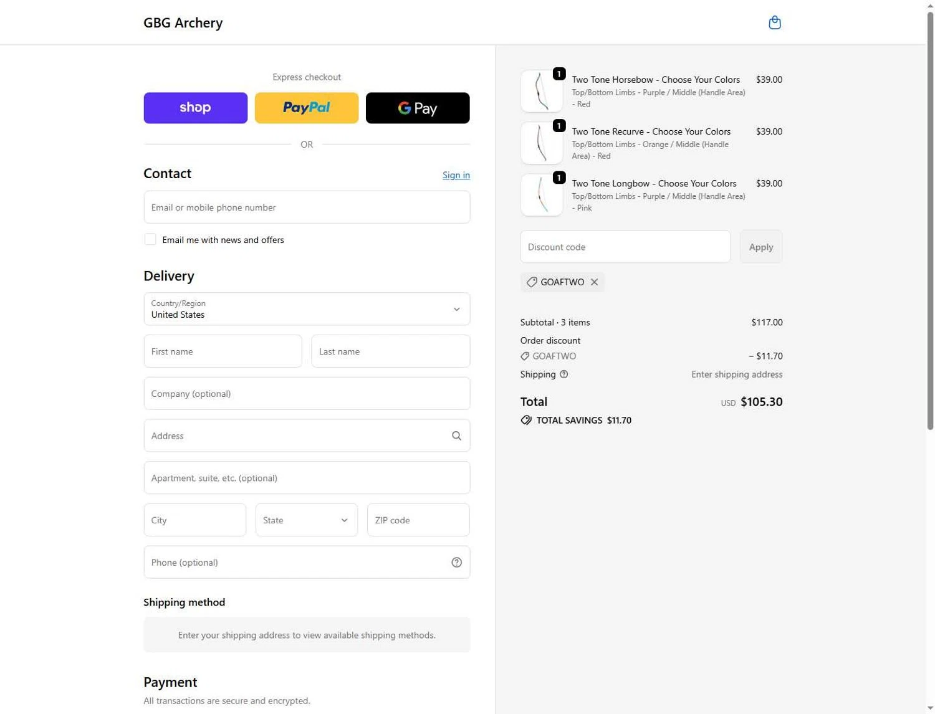Click the 'Two Tone Horsebow - Choose Your Colors' title
The image size is (935, 714).
(656, 80)
